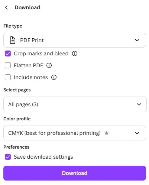Viewport: 149px width, 185px height.
Task: Click chevron arrow in File type dropdown
Action: [x=137, y=40]
